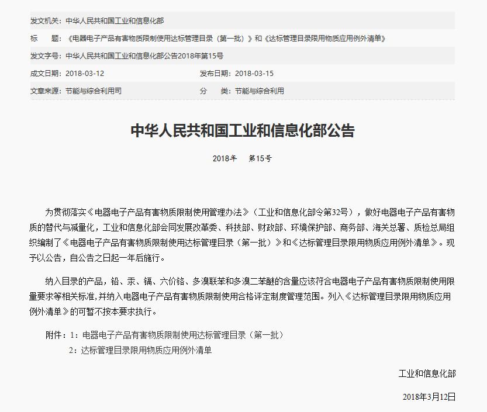The image size is (487, 412).
Task: Click the main heading 中华人民共和国工业和信息化部公告
Action: [242, 130]
